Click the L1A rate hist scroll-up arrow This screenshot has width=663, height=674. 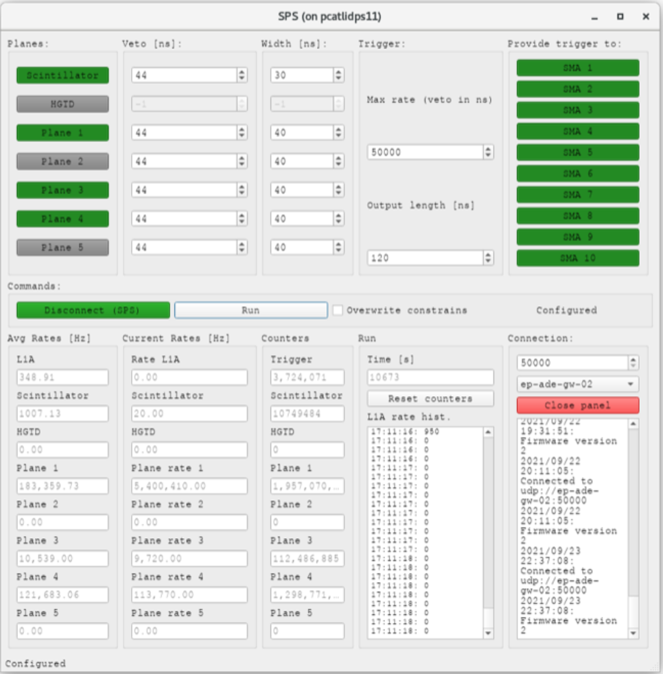click(488, 432)
